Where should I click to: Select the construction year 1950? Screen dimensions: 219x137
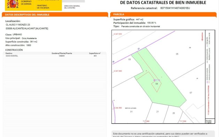coord(29,45)
